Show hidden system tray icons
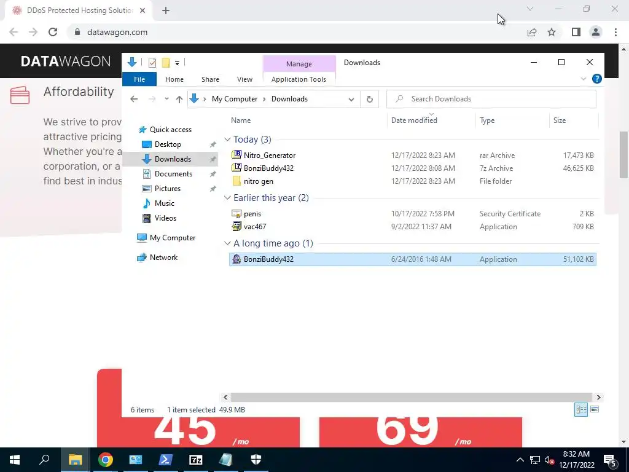Image resolution: width=629 pixels, height=472 pixels. [520, 460]
